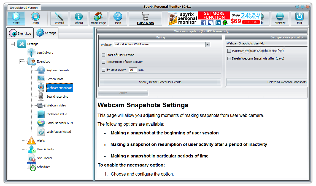316x186 pixels.
Task: Collapse the Settings root tree node
Action: (12, 44)
